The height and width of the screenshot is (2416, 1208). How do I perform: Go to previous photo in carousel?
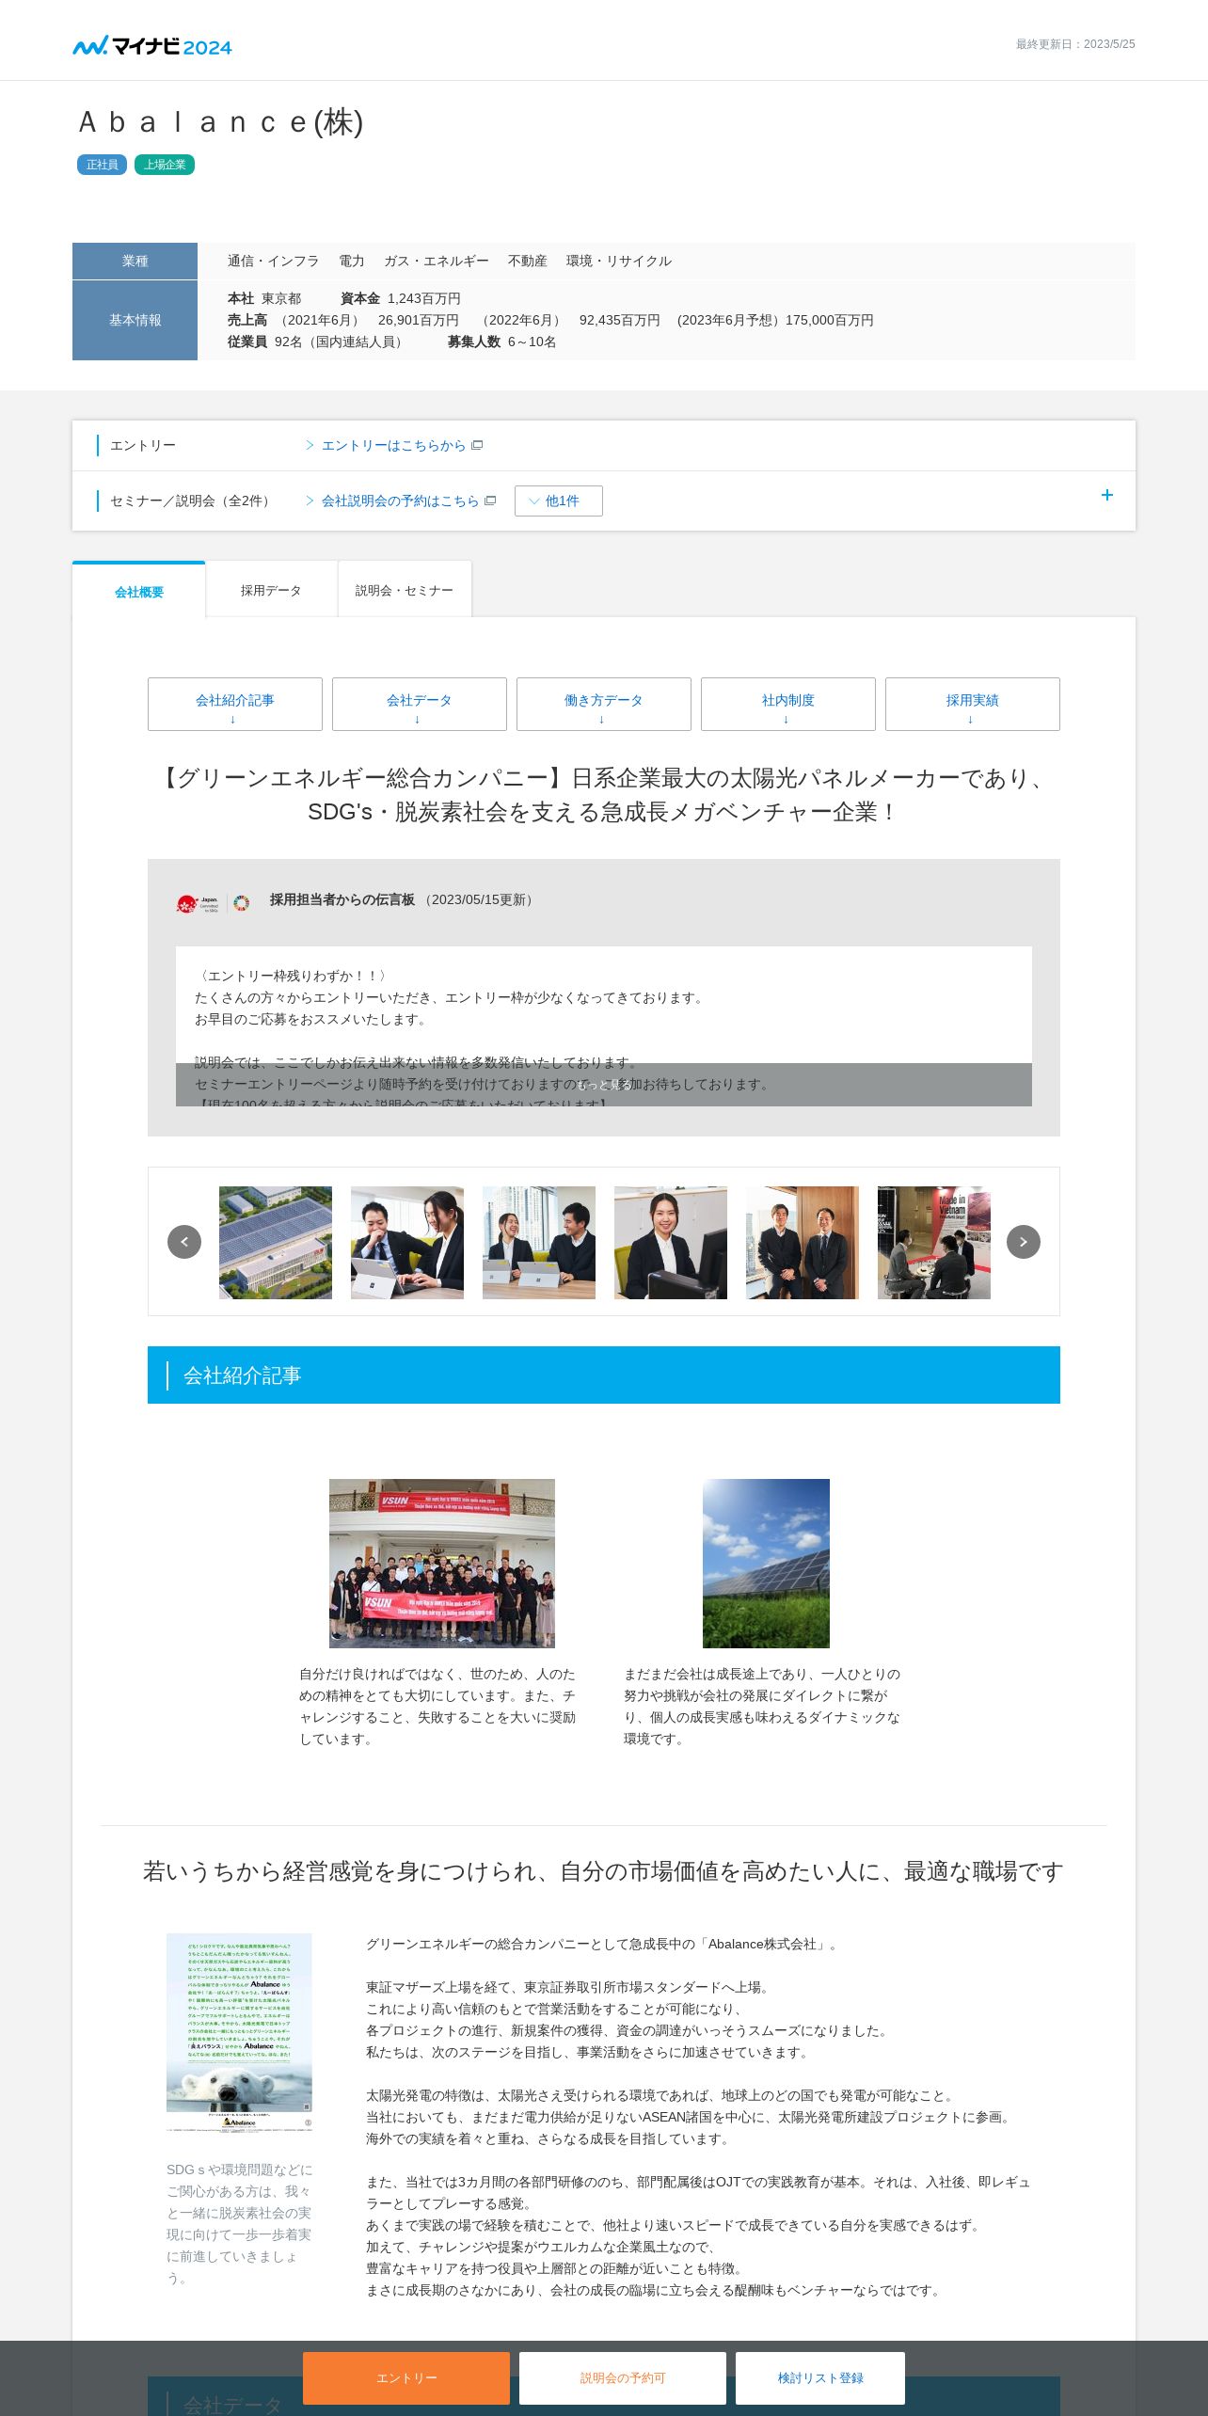[184, 1242]
